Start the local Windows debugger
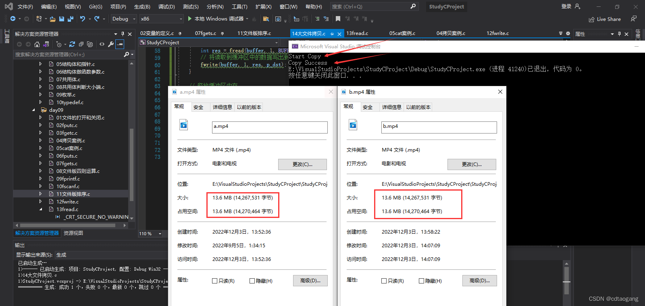The height and width of the screenshot is (306, 645). click(x=216, y=19)
